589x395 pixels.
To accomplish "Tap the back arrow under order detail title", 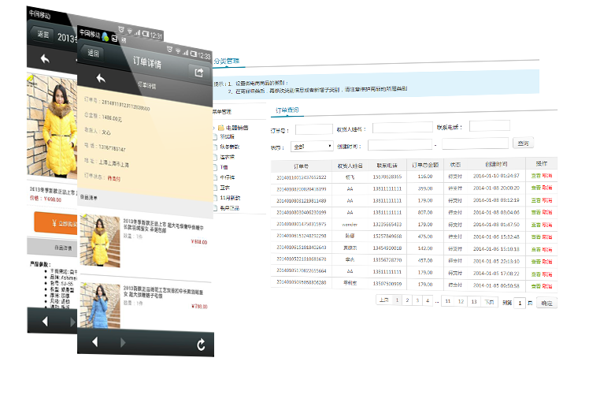I will [100, 77].
